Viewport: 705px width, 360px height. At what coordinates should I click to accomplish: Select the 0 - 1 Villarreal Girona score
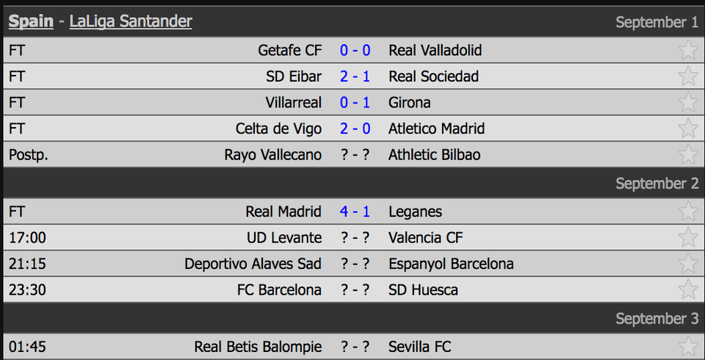pos(355,103)
